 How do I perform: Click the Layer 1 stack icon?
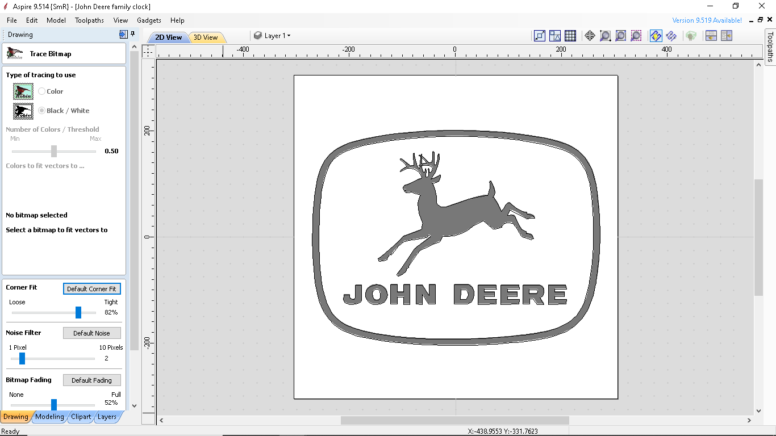[x=258, y=36]
